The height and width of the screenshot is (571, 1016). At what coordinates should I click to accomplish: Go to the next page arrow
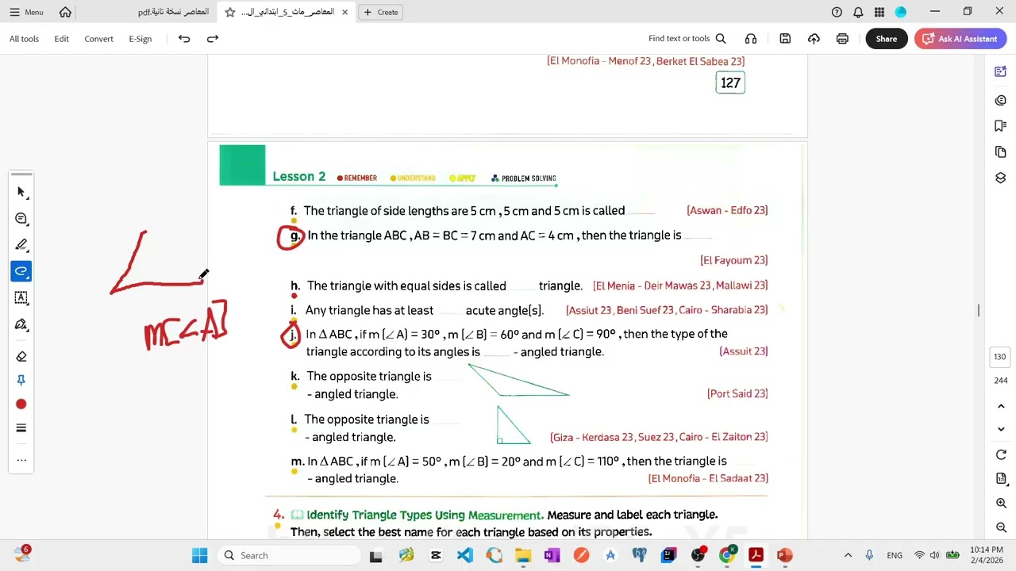click(1001, 429)
